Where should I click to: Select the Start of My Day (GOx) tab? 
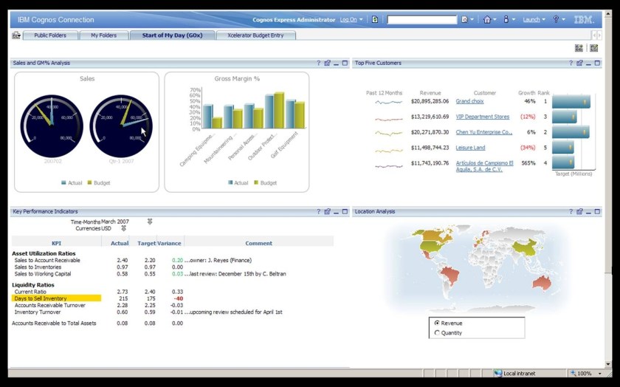[172, 35]
